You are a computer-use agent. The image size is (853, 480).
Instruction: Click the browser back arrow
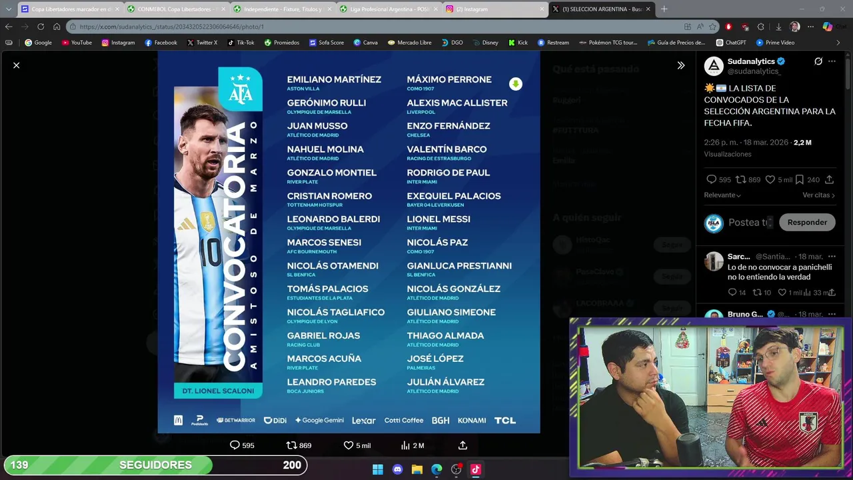pyautogui.click(x=9, y=27)
